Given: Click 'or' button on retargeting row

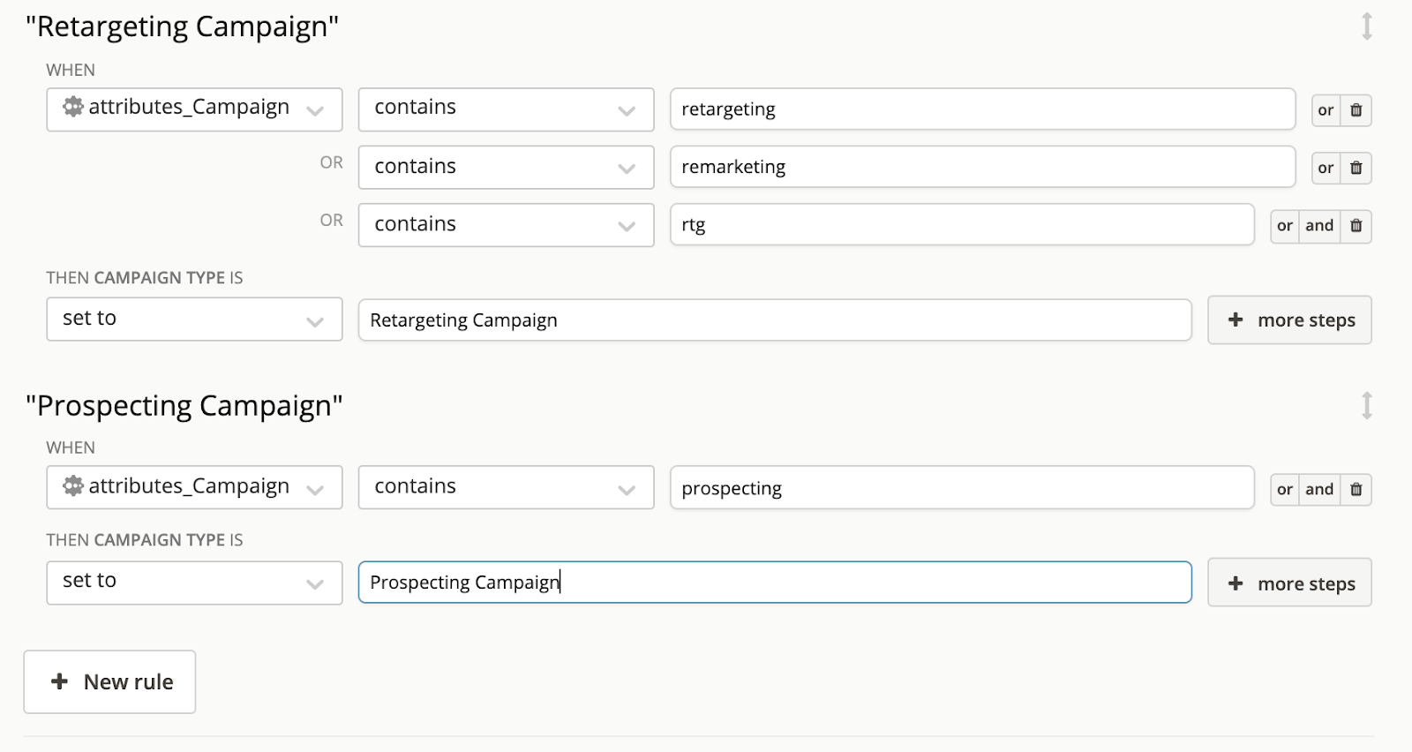Looking at the screenshot, I should [1326, 110].
